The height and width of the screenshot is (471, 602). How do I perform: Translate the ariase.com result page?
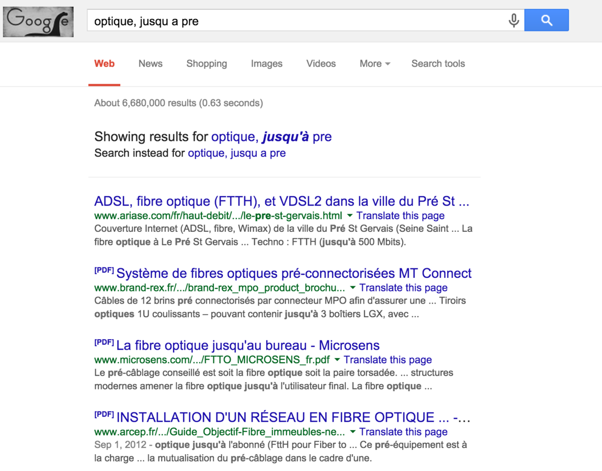[x=401, y=216]
